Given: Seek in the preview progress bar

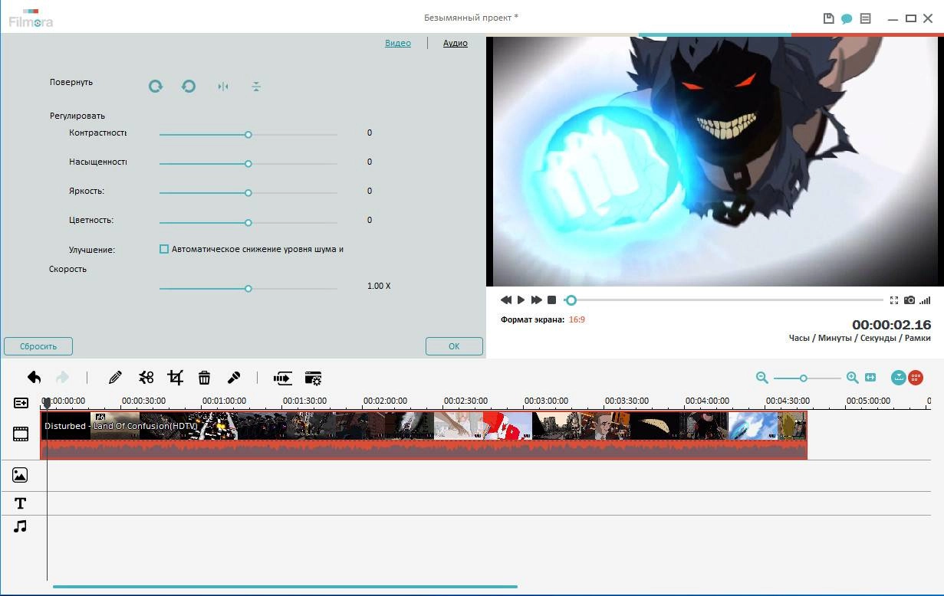Looking at the screenshot, I should click(724, 300).
